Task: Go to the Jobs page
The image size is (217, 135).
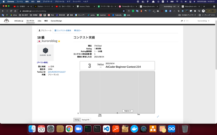Action: click(x=39, y=21)
